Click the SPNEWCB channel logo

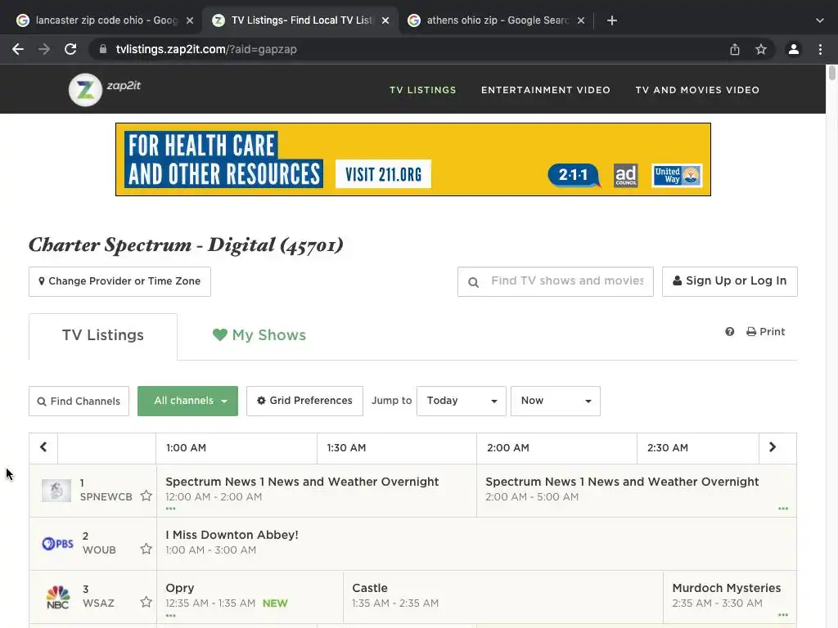[x=56, y=491]
